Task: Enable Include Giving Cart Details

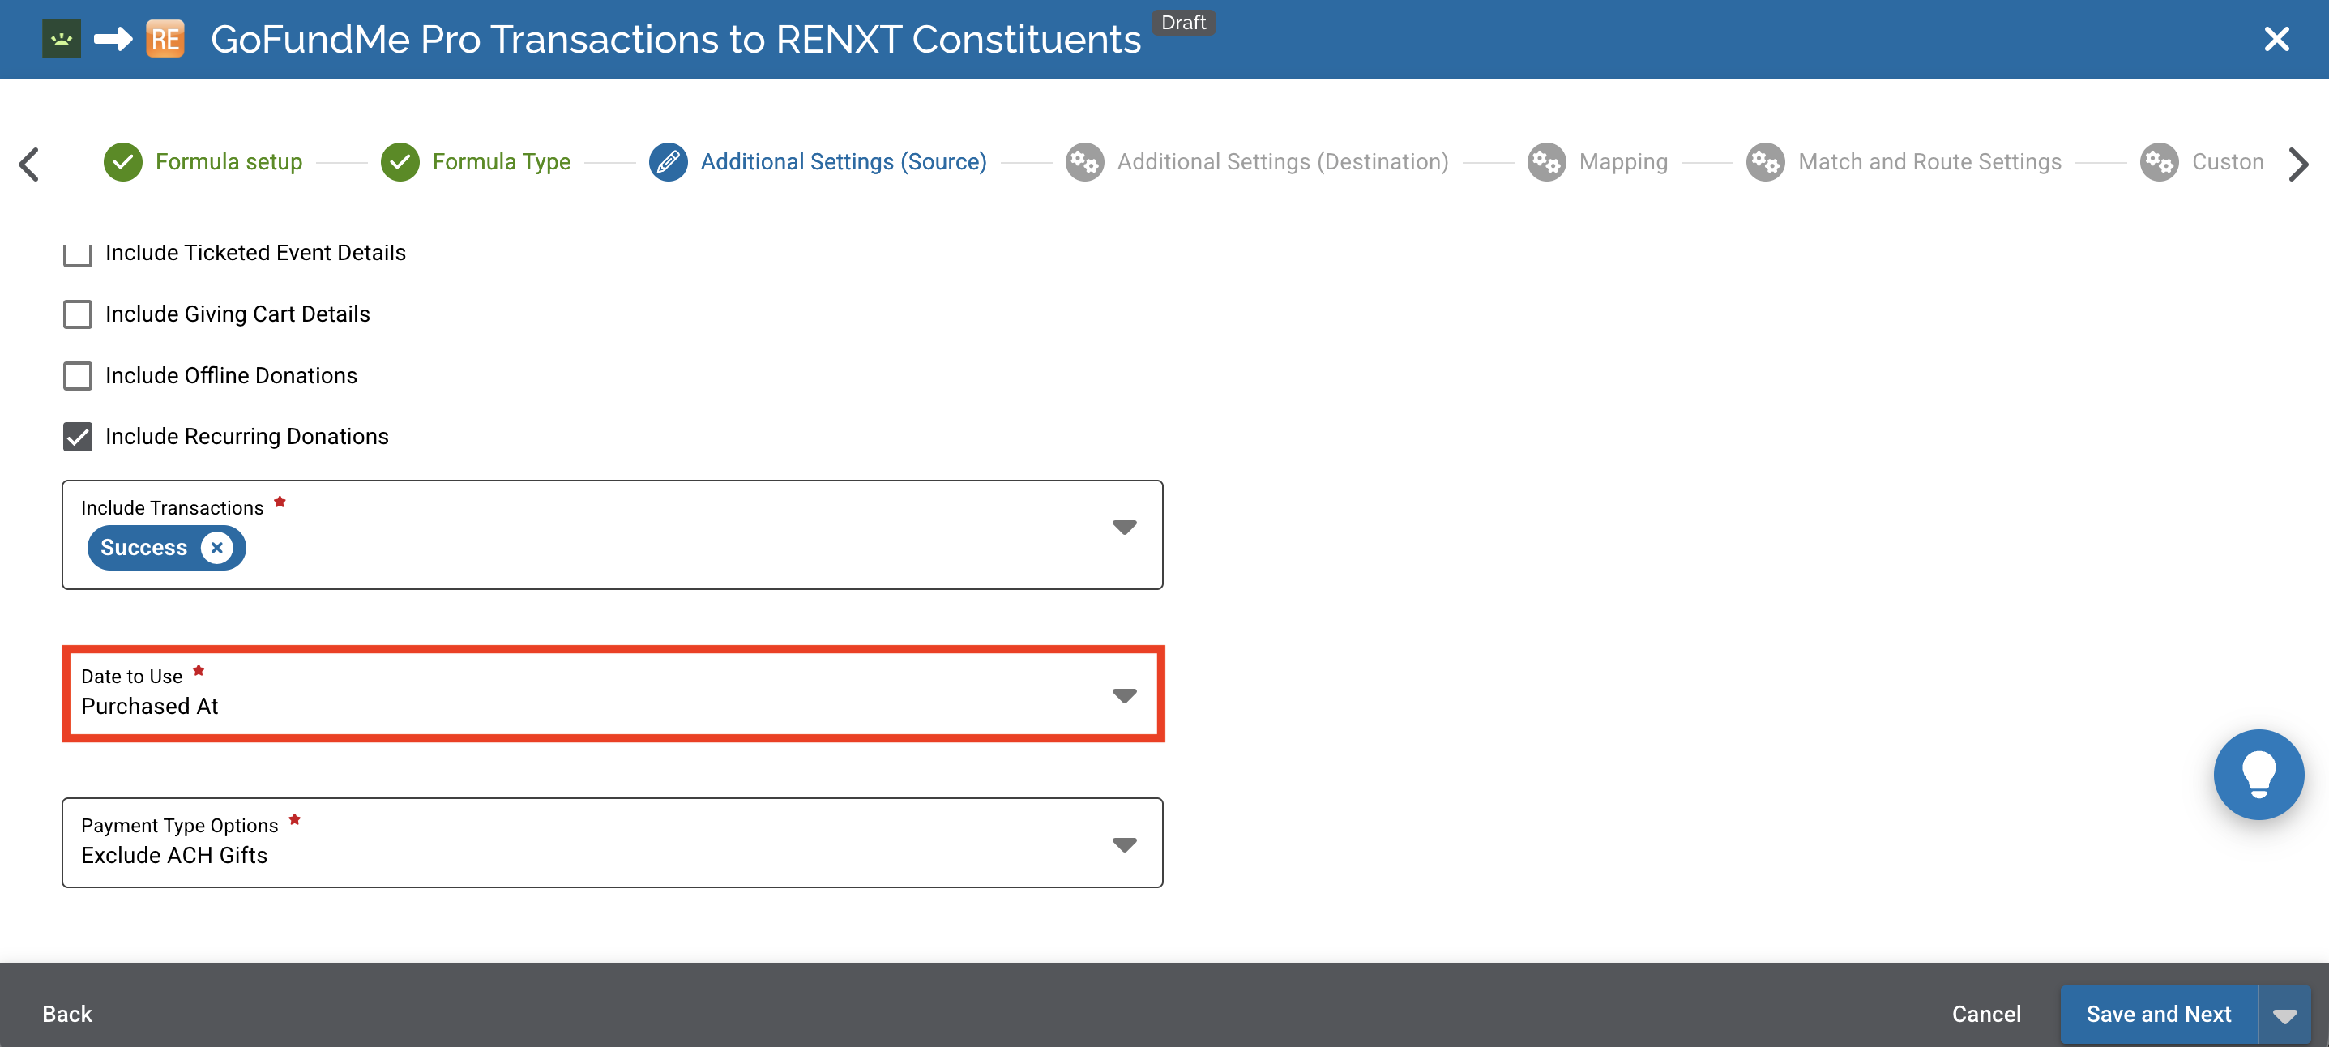Action: (78, 314)
